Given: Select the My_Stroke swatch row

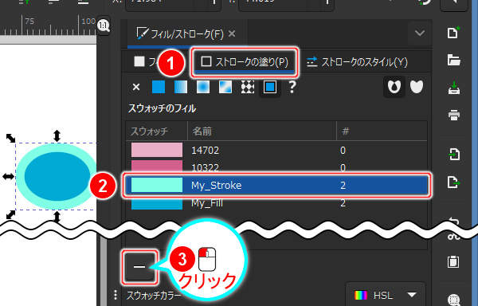Looking at the screenshot, I should pyautogui.click(x=276, y=185).
